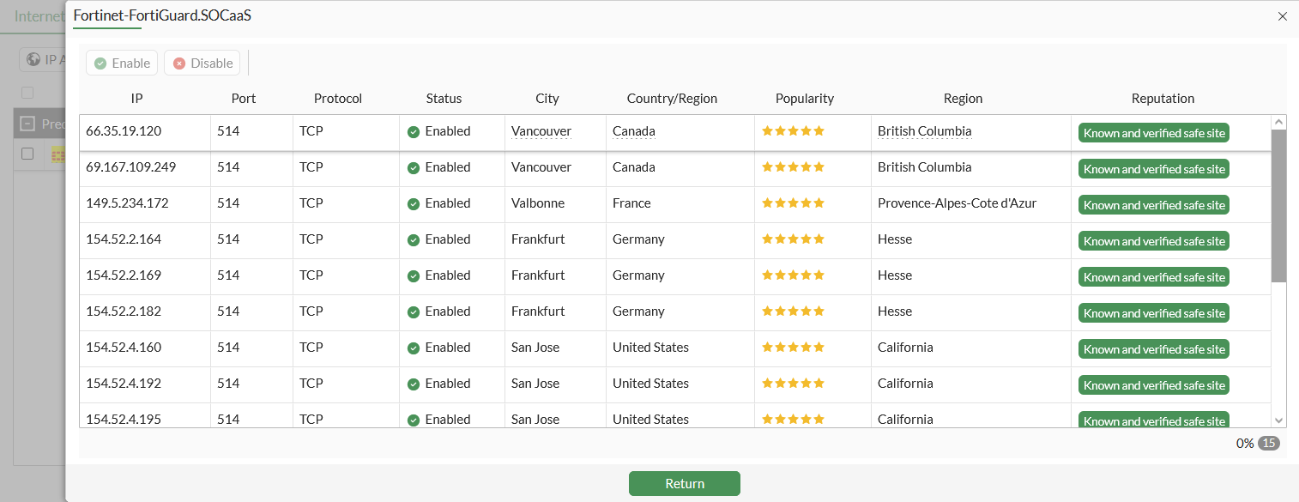Screen dimensions: 1299x502
Task: Click the popularity stars for 154.52.4.160
Action: pos(793,348)
